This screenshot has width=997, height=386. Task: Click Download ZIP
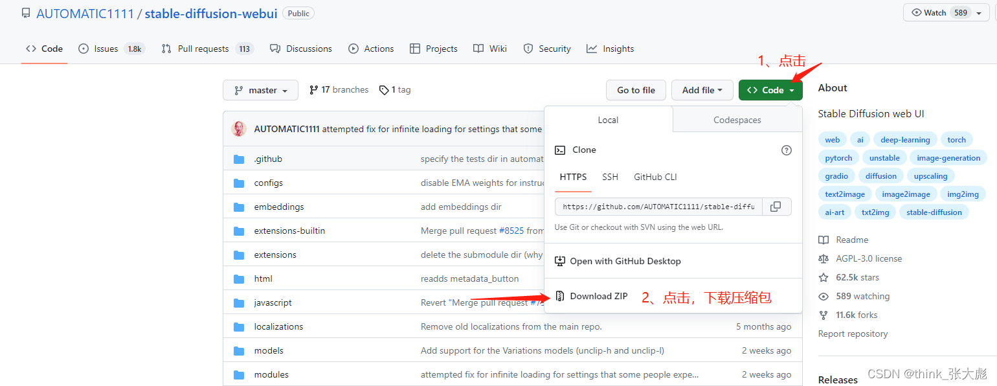[591, 296]
